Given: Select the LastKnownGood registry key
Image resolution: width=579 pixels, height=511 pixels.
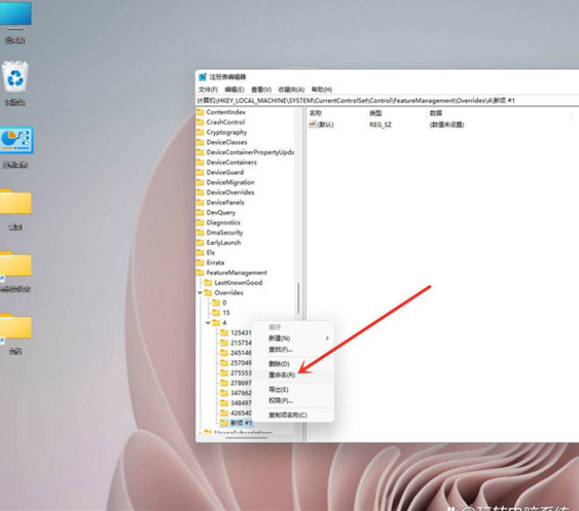Looking at the screenshot, I should (238, 282).
